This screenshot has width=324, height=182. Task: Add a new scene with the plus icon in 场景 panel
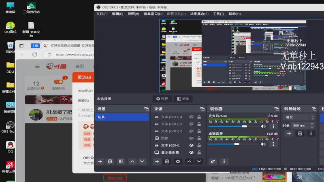100,161
